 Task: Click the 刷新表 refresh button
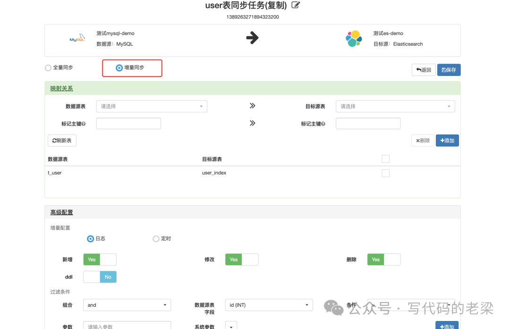tap(62, 140)
